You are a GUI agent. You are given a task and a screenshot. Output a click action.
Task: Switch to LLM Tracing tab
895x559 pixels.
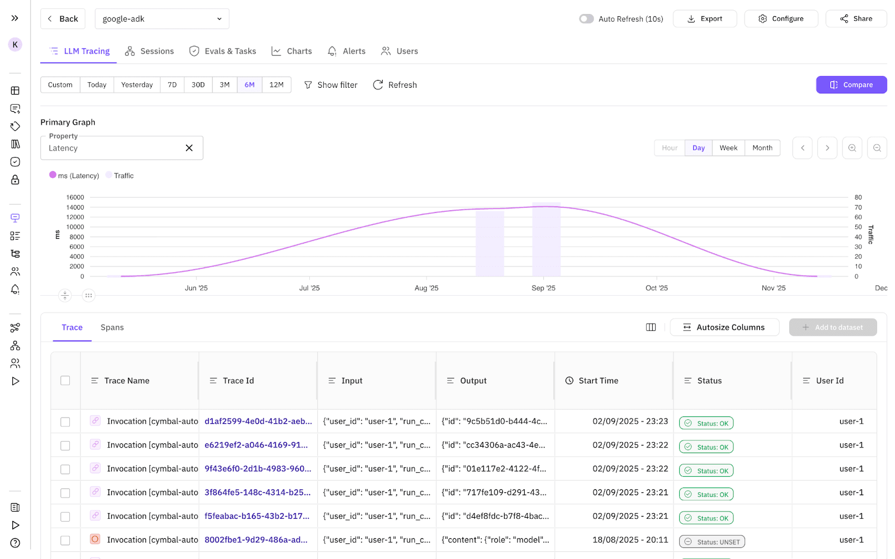[x=79, y=51]
